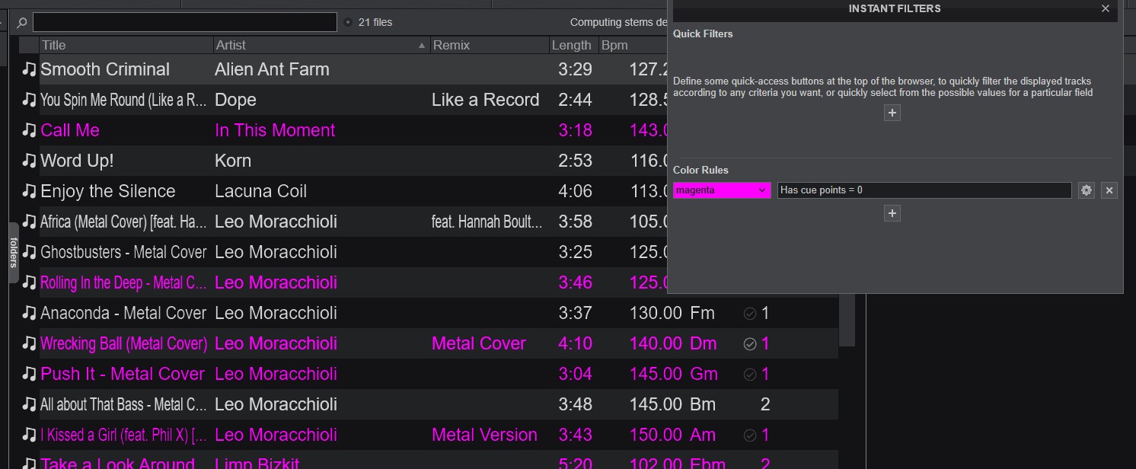Click the remix cell 'Metal Version'
This screenshot has width=1136, height=469.
[484, 435]
